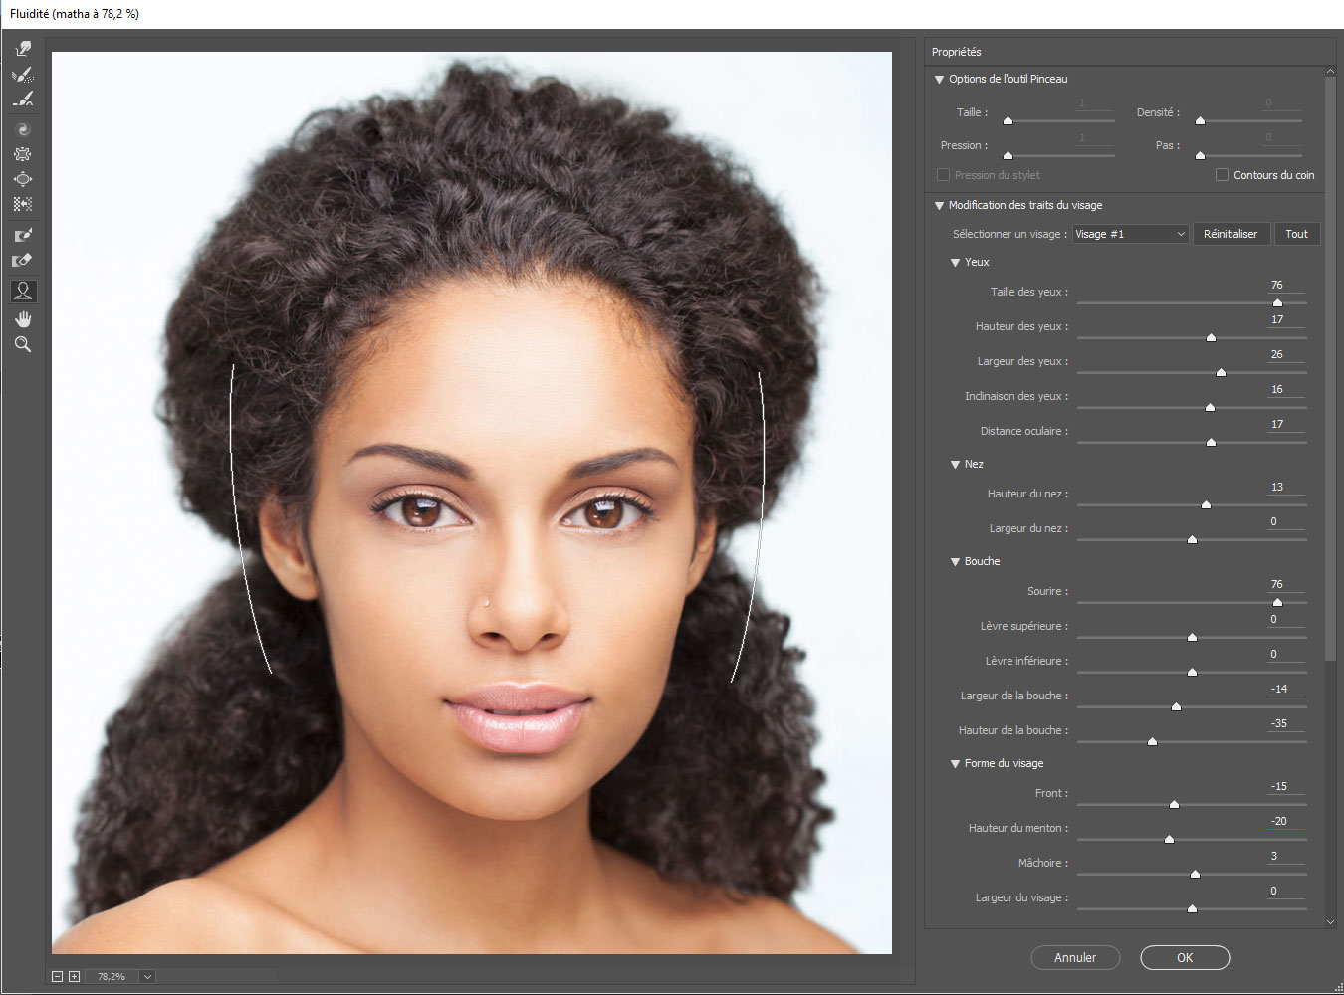Click the zoom out minus button
This screenshot has height=995, width=1344.
[x=58, y=977]
